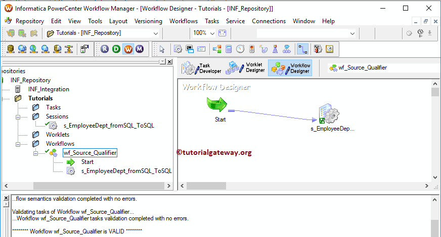Add an Assignment task (calculator icon)

(229, 49)
